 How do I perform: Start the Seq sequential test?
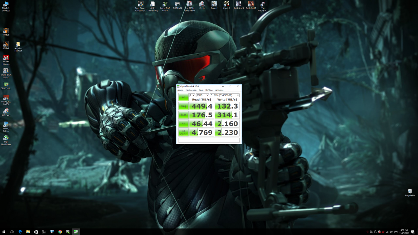pos(183,106)
